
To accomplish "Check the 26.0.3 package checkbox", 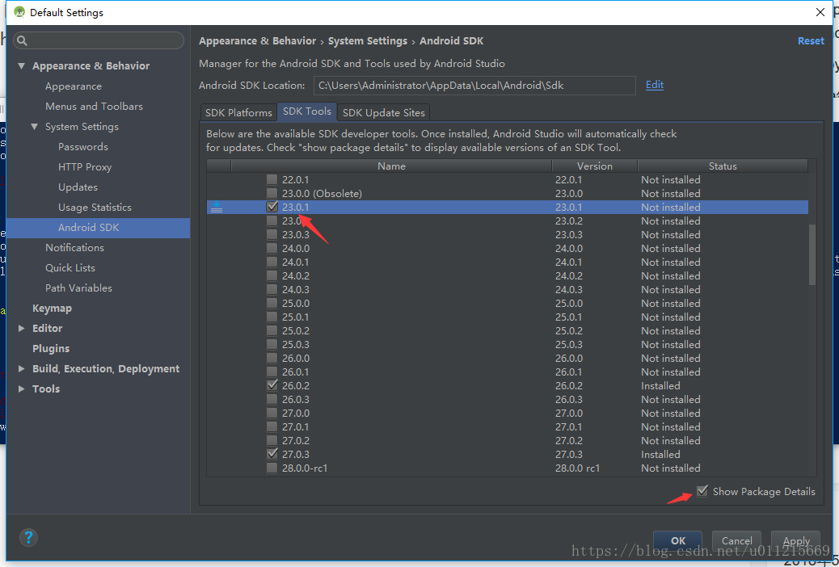I will 272,399.
